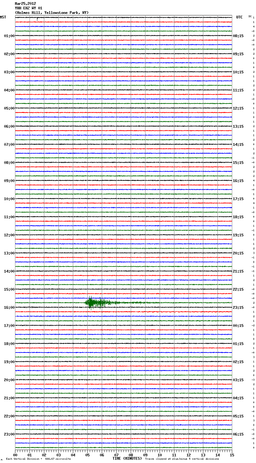The image size is (256, 463).
Task: Click the 06:00 MST time label
Action: pyautogui.click(x=9, y=126)
